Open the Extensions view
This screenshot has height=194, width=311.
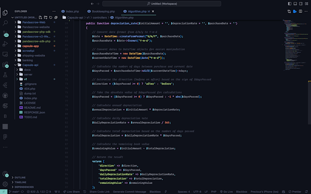[x=5, y=64]
